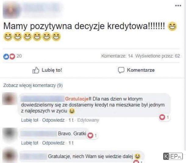Open the Bravo commenter's blurred avatar
The width and height of the screenshot is (186, 163).
10,134
